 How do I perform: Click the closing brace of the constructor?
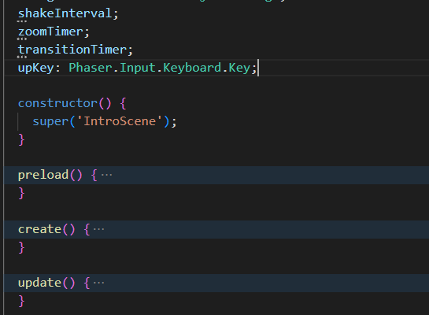[x=21, y=139]
